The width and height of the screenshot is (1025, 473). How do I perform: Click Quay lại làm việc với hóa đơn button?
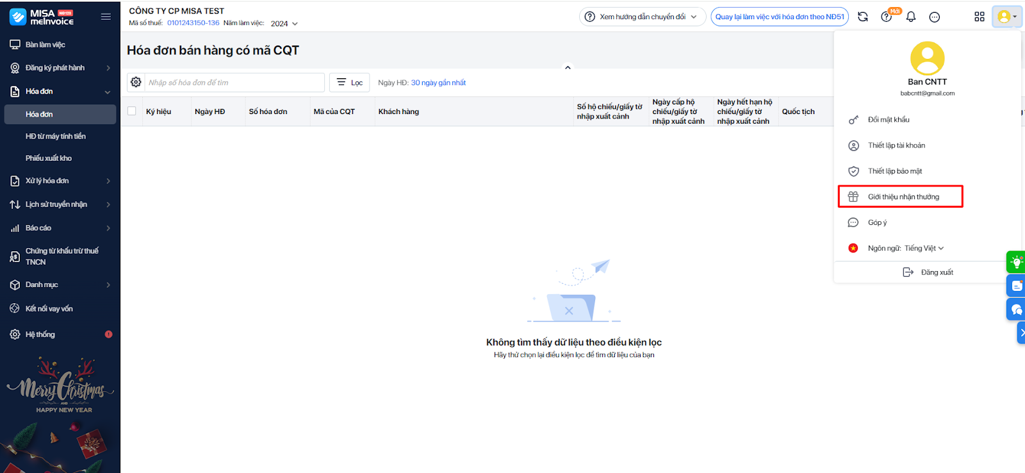click(780, 17)
